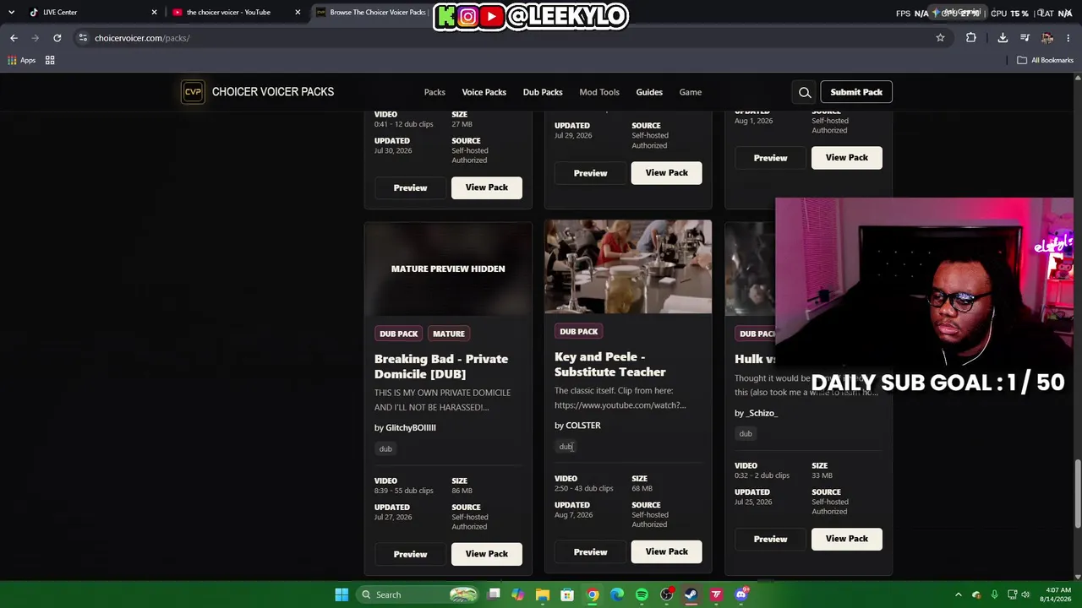
Task: View Pack for Key and Peele Substitute Teacher
Action: point(667,551)
